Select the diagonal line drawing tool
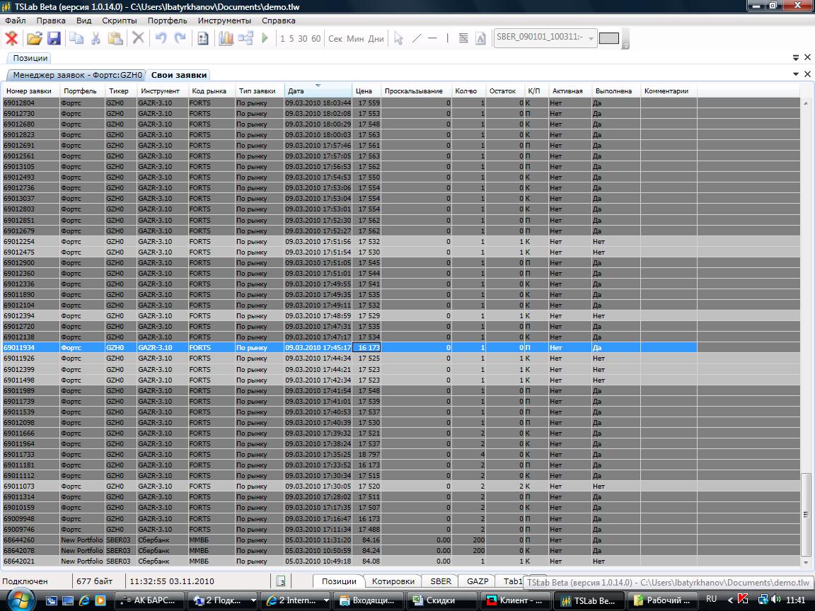Image resolution: width=815 pixels, height=611 pixels. (416, 38)
